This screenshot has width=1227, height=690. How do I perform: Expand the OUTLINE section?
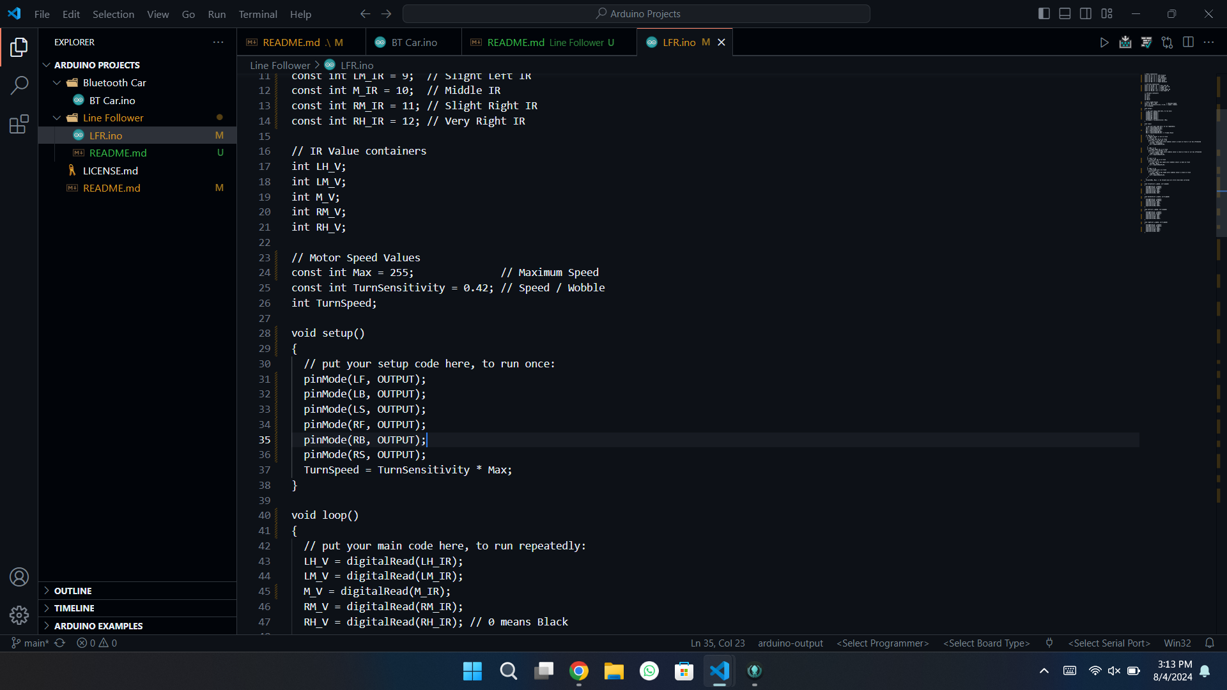click(x=73, y=591)
